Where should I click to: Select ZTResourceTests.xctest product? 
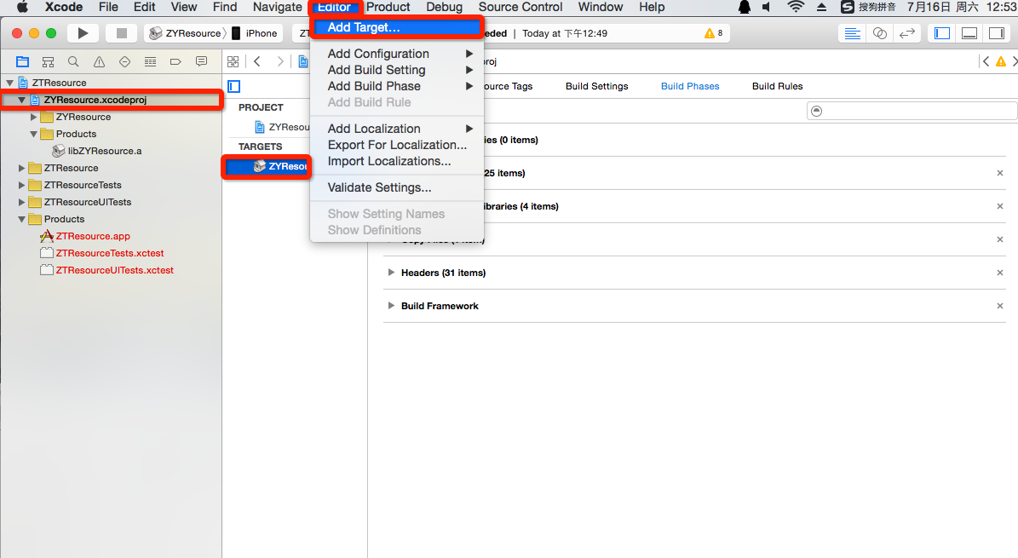109,253
